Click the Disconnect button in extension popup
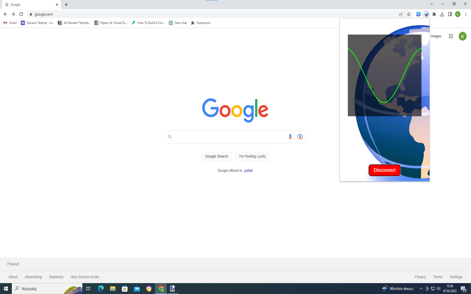 (385, 170)
